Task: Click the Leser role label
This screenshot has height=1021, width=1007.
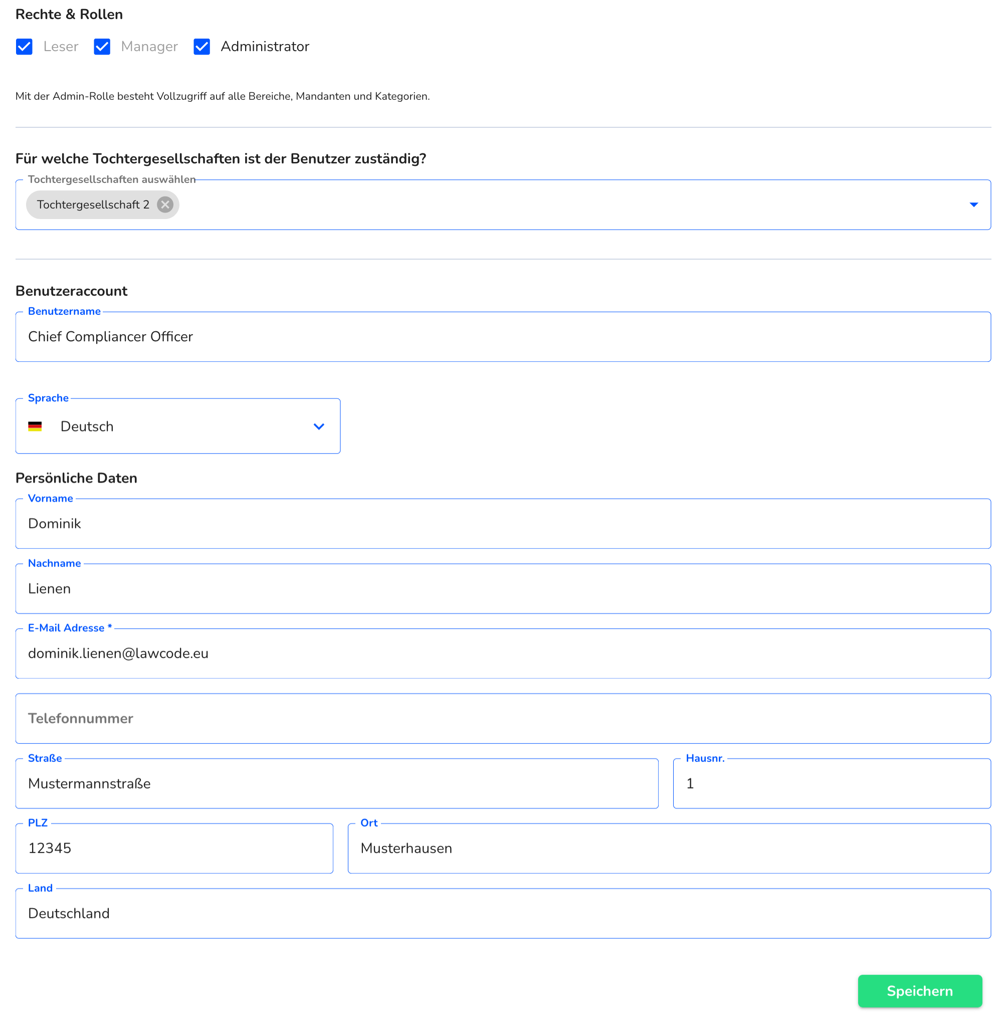Action: [x=61, y=47]
